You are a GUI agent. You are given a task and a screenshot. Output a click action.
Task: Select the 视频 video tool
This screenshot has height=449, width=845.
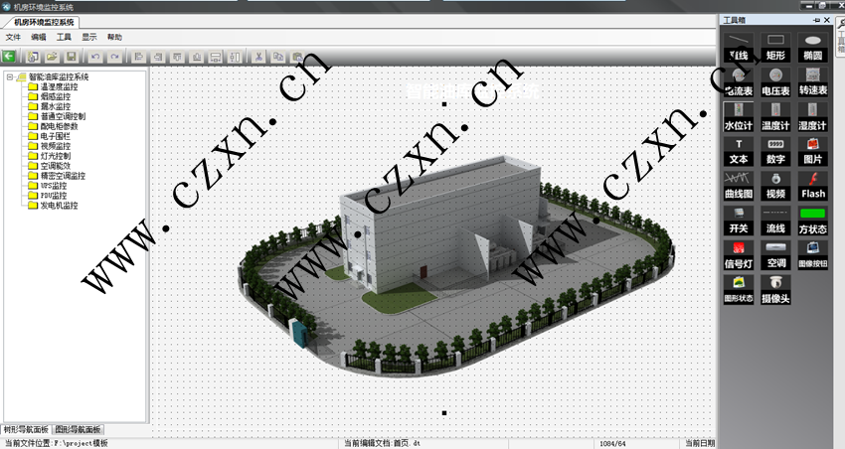coord(775,186)
